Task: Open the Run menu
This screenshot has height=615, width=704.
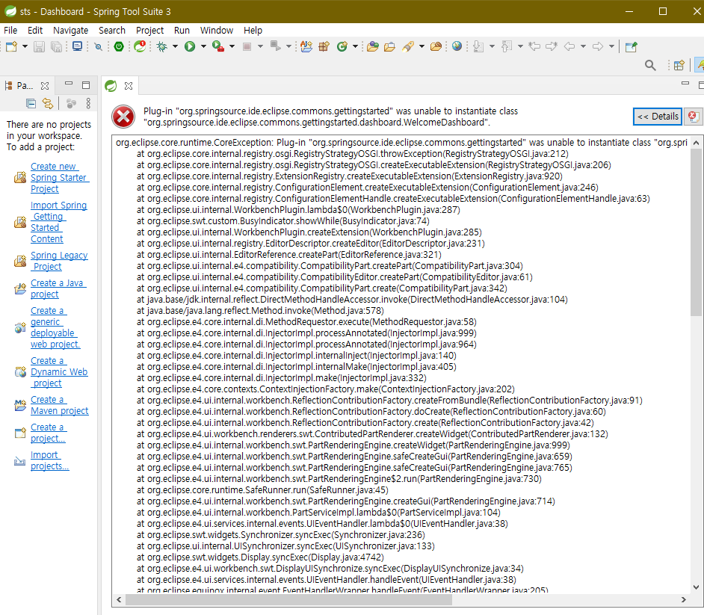Action: [x=182, y=30]
